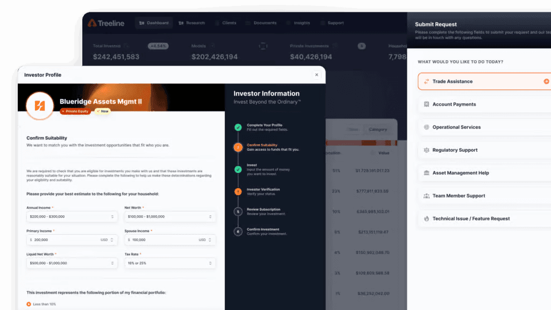Click the round badge next to Private Investments
551x310 pixels.
pos(362,46)
